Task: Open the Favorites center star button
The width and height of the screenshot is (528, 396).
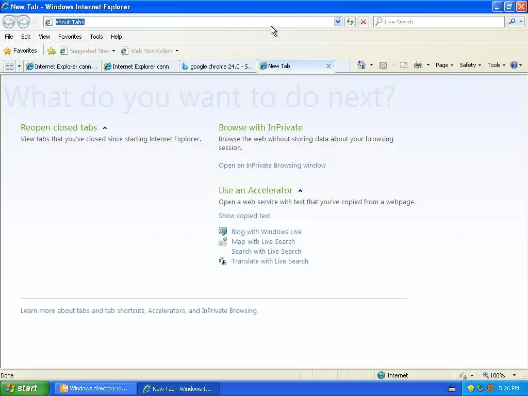Action: pos(20,51)
